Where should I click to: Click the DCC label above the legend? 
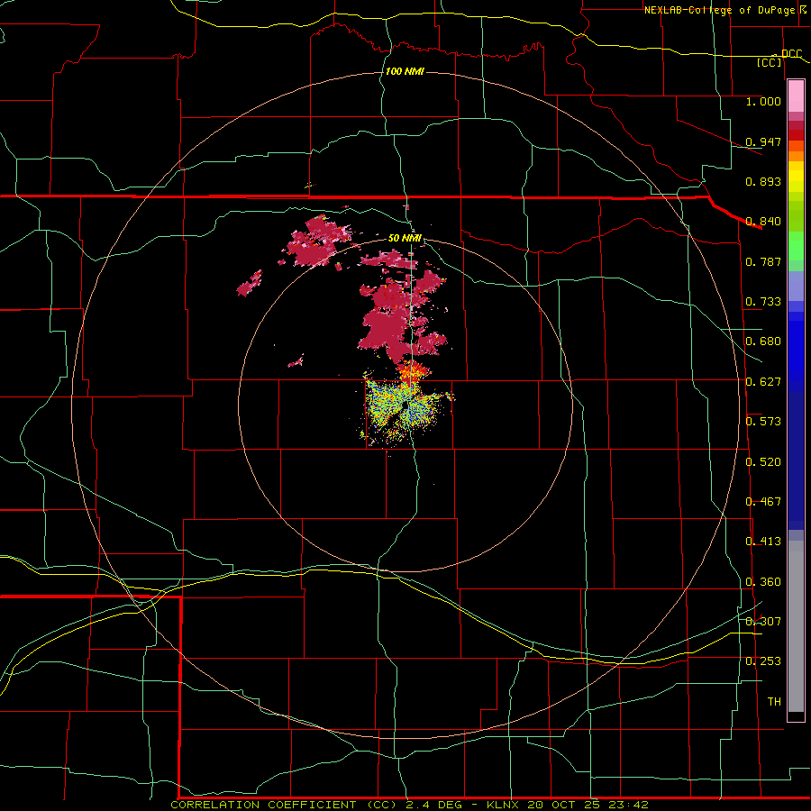click(791, 54)
